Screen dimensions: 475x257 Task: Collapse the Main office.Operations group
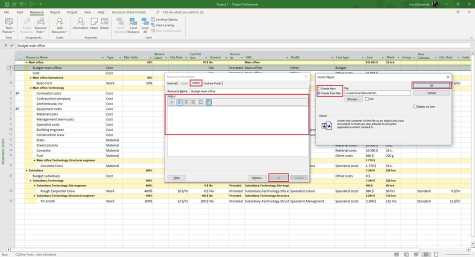30,78
